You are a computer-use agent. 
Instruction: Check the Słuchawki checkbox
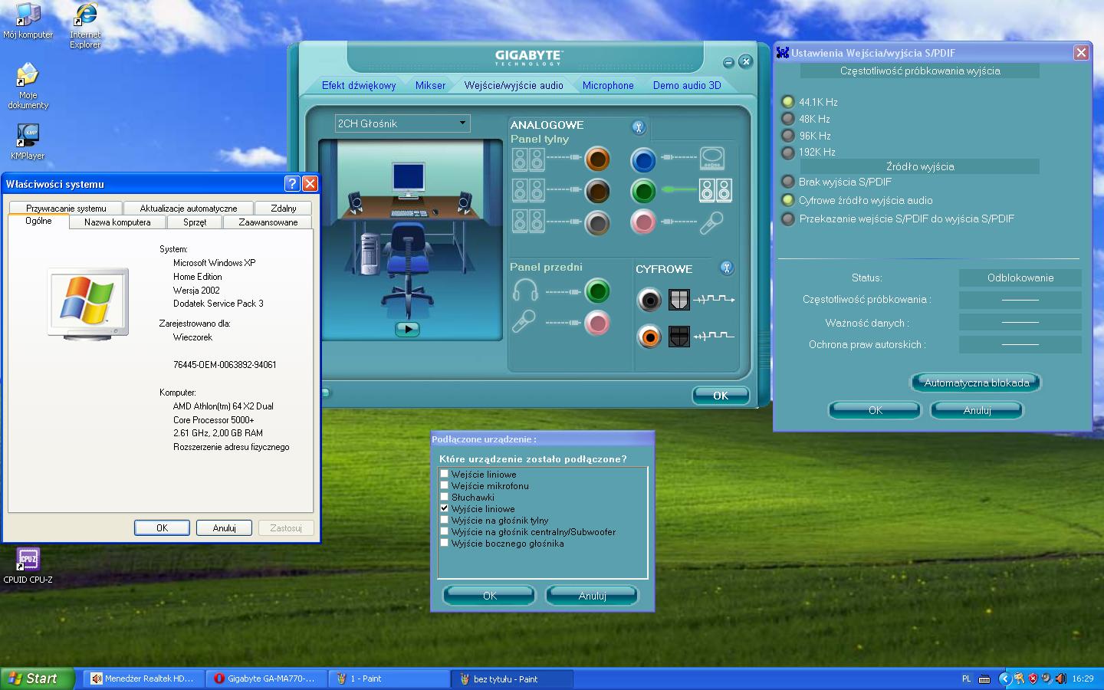coord(444,497)
